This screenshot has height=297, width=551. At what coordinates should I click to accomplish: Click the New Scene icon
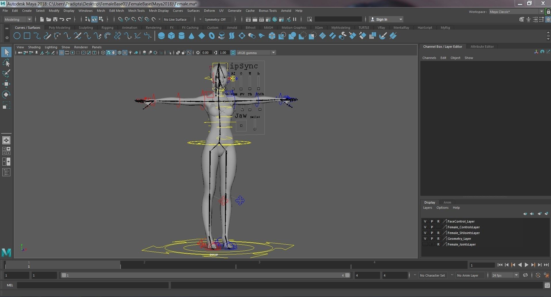[x=42, y=19]
